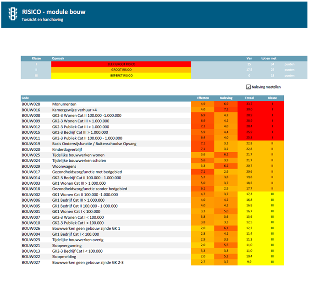Click the Effecten column header

pyautogui.click(x=203, y=98)
